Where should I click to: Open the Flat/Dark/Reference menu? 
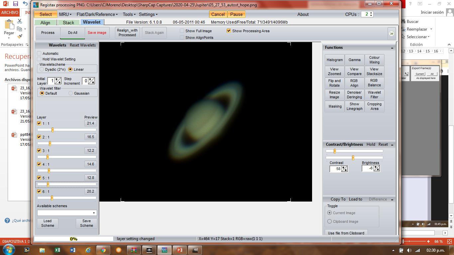tap(97, 14)
